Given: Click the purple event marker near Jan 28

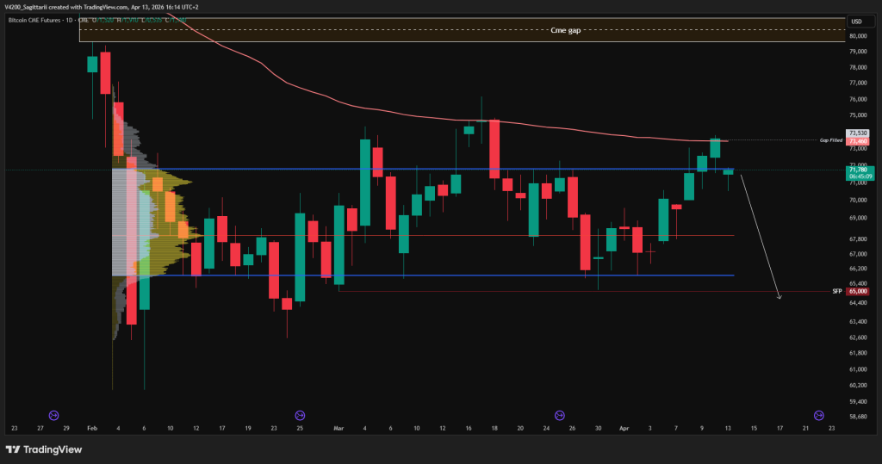Looking at the screenshot, I should tap(53, 414).
